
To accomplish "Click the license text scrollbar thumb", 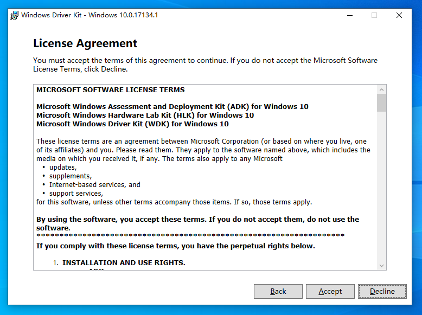I will [x=381, y=102].
